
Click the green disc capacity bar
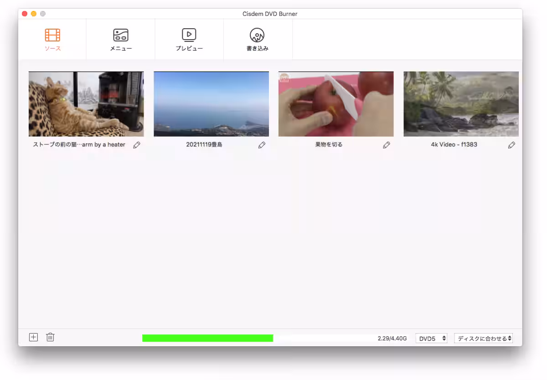click(x=207, y=338)
